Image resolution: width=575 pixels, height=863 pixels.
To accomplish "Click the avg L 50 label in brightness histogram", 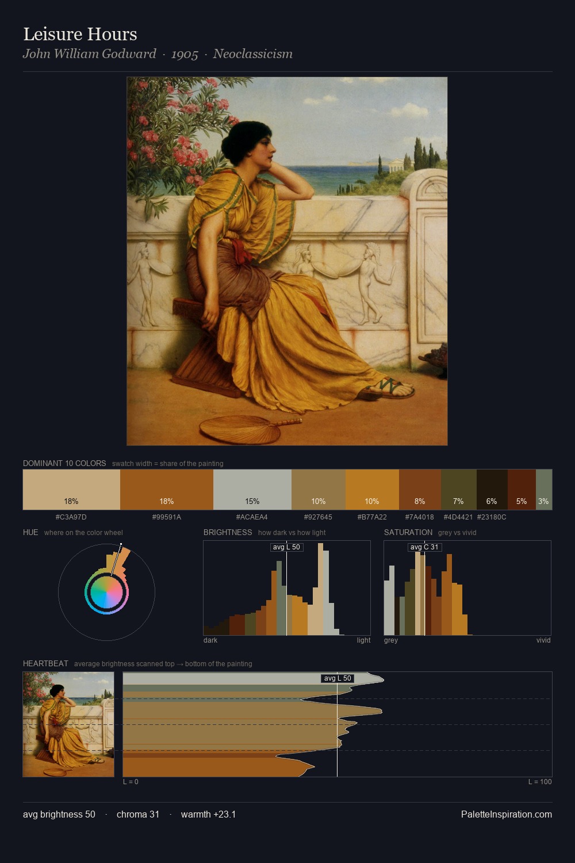I will (286, 547).
